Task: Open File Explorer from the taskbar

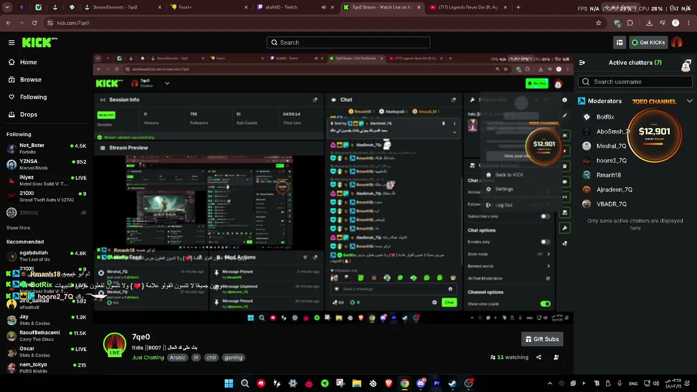Action: click(x=357, y=383)
